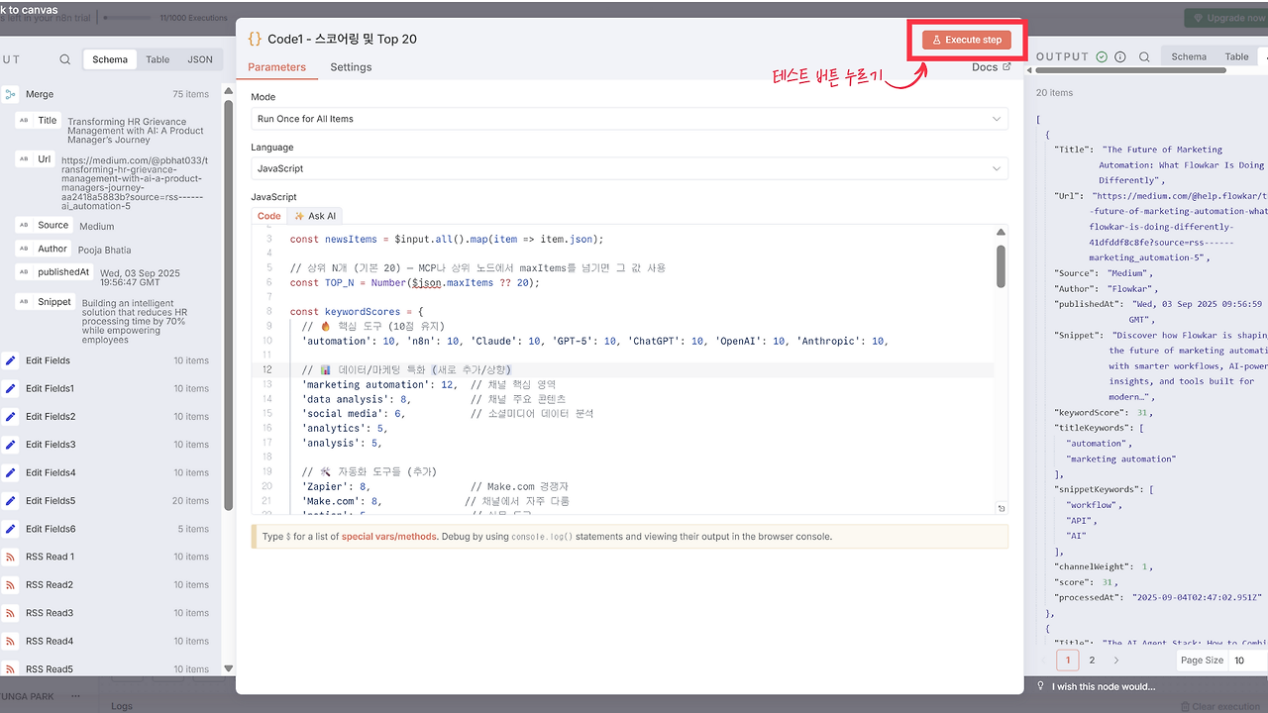Open the Docs link
Viewport: 1268px width, 713px height.
(x=992, y=67)
